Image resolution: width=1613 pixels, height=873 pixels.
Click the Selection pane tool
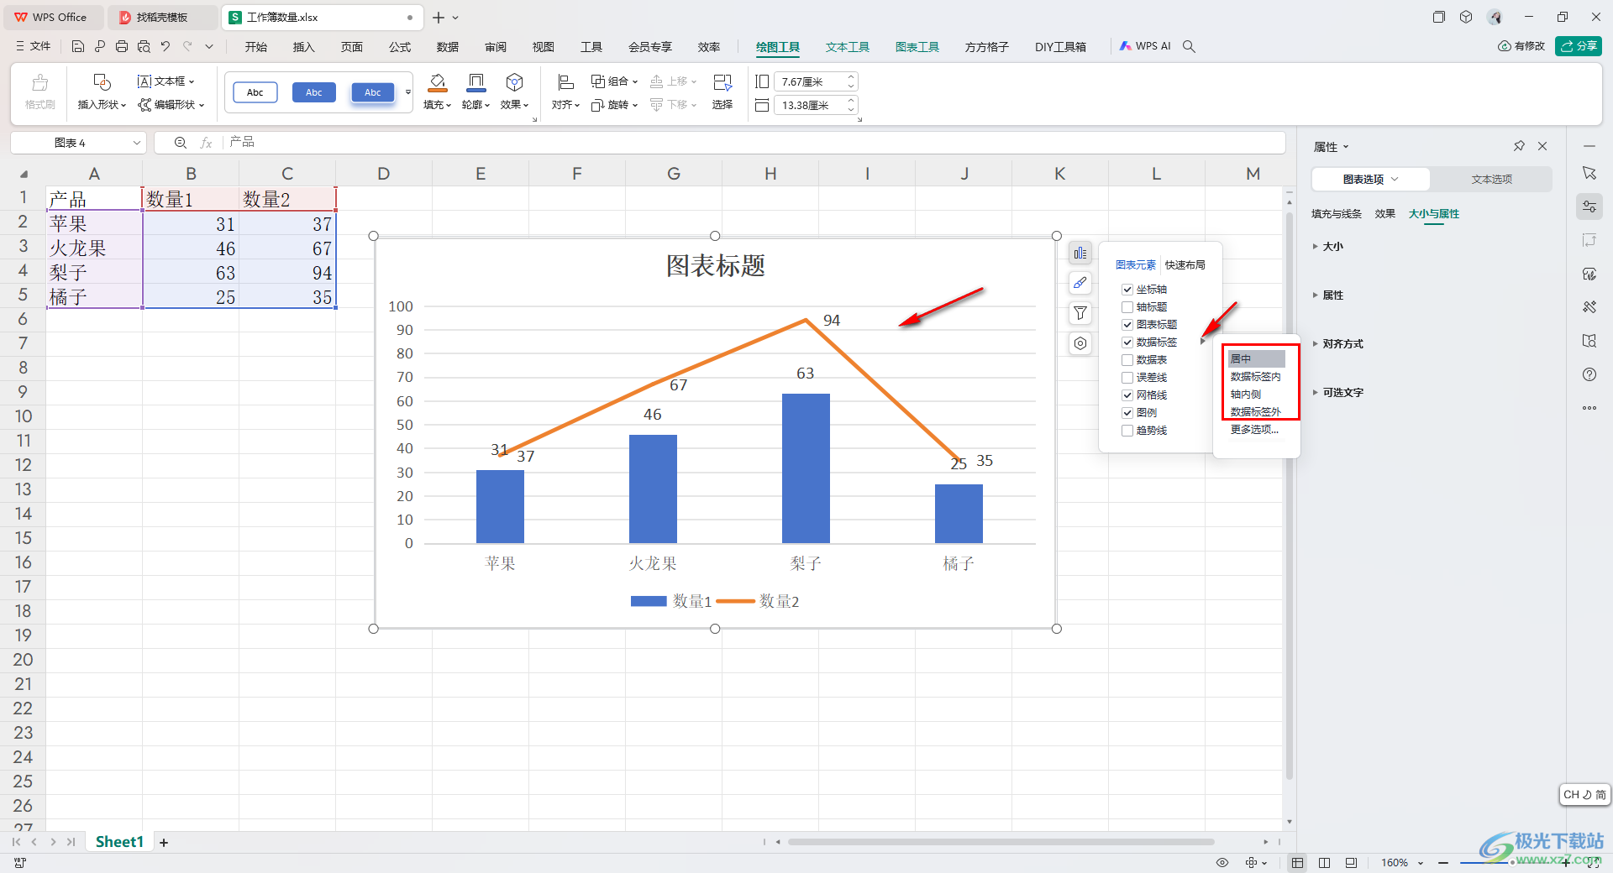(x=722, y=92)
